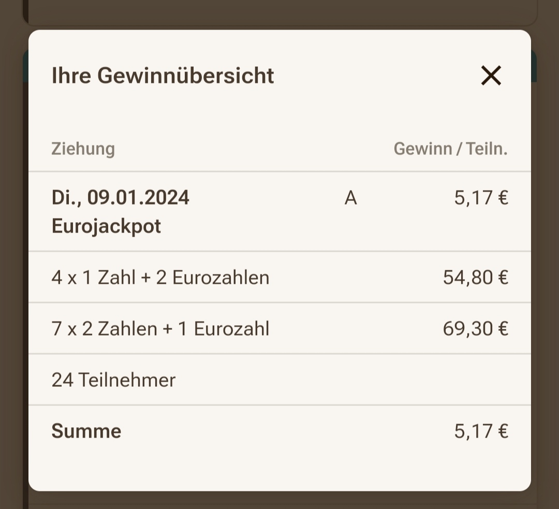Click the 5,17 € amount in the draw row

click(x=481, y=198)
